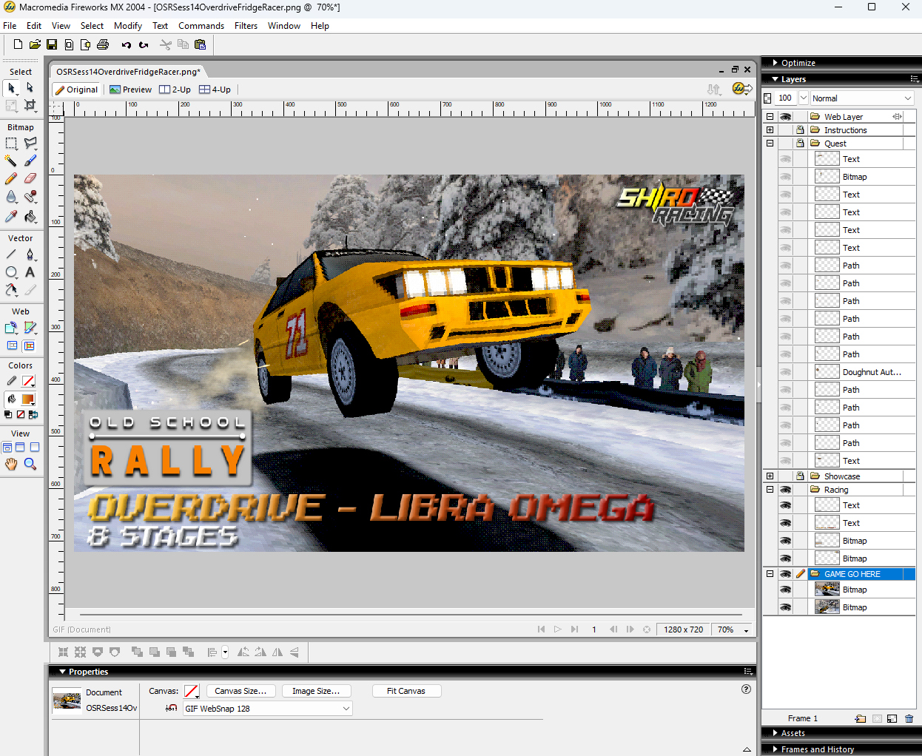Screen dimensions: 922x756
Task: Open the Canvas color swatch
Action: click(192, 691)
